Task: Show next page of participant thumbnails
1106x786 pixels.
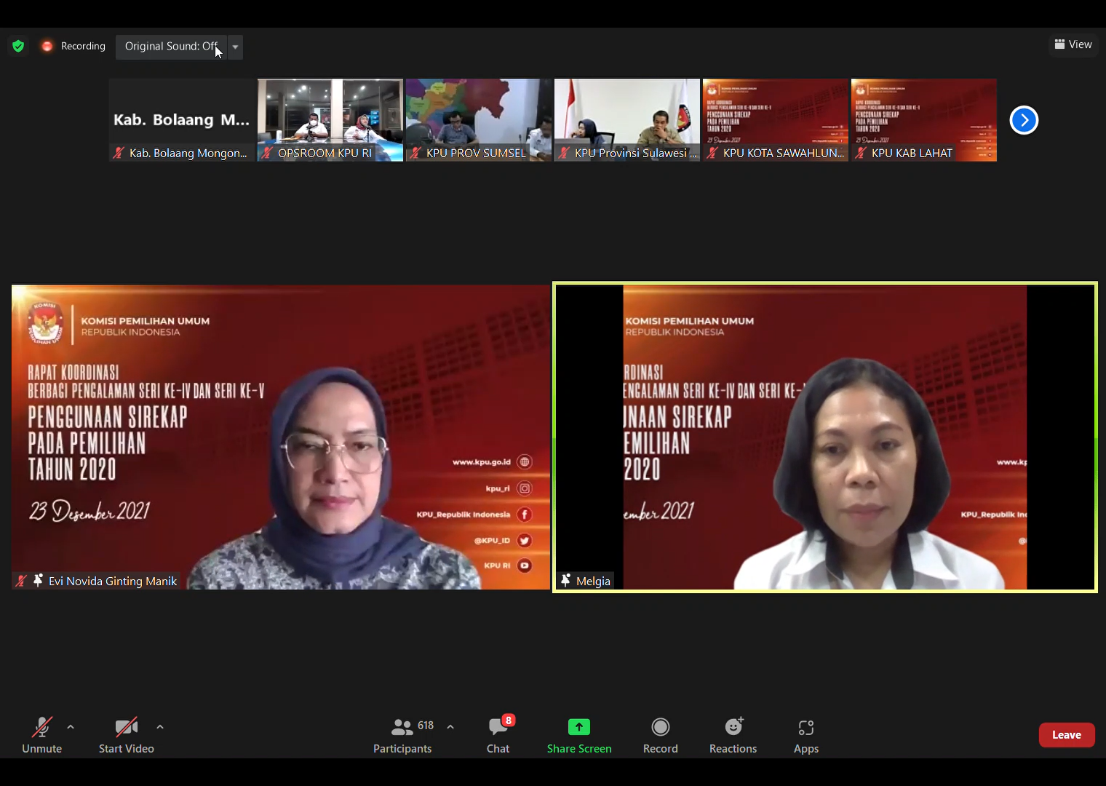Action: coord(1024,120)
